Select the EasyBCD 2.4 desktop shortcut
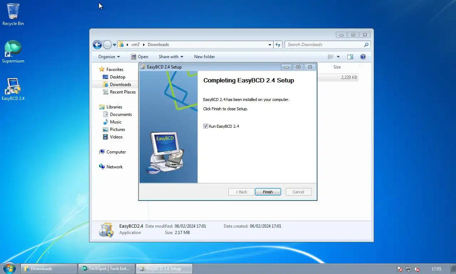Screen dimensions: 456x274 [x=13, y=89]
